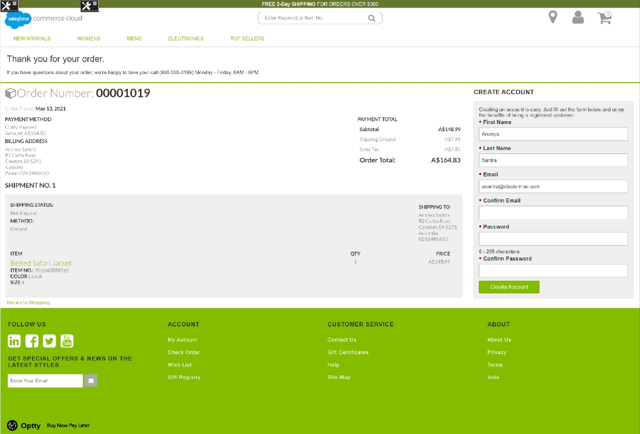
Task: Click the Email field with asantra address
Action: 553,187
